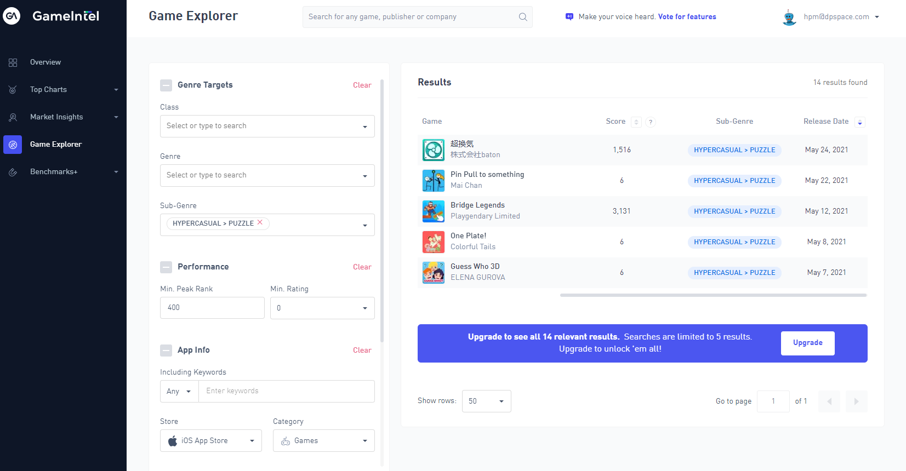Click the Min. Peak Rank field

(x=212, y=308)
